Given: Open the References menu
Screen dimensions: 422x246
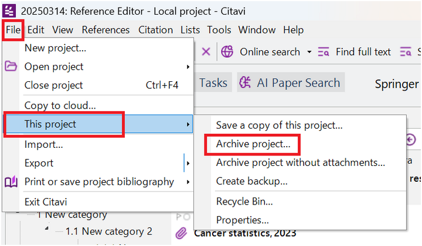Looking at the screenshot, I should point(105,30).
